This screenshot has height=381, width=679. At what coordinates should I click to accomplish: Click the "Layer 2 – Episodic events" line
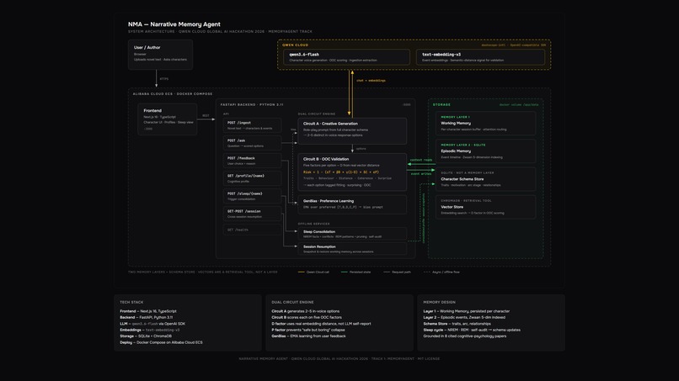pos(464,317)
